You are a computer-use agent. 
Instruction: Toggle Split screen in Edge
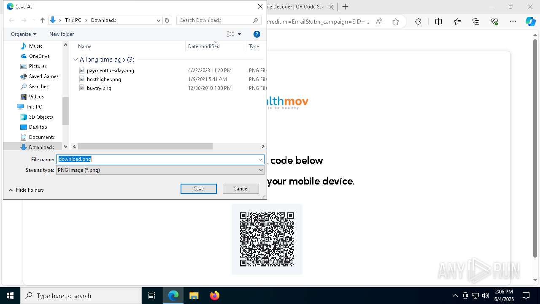pyautogui.click(x=438, y=22)
